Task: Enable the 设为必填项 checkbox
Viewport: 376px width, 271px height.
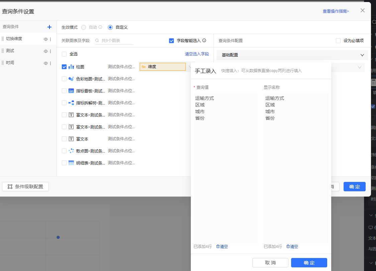Action: (x=338, y=41)
